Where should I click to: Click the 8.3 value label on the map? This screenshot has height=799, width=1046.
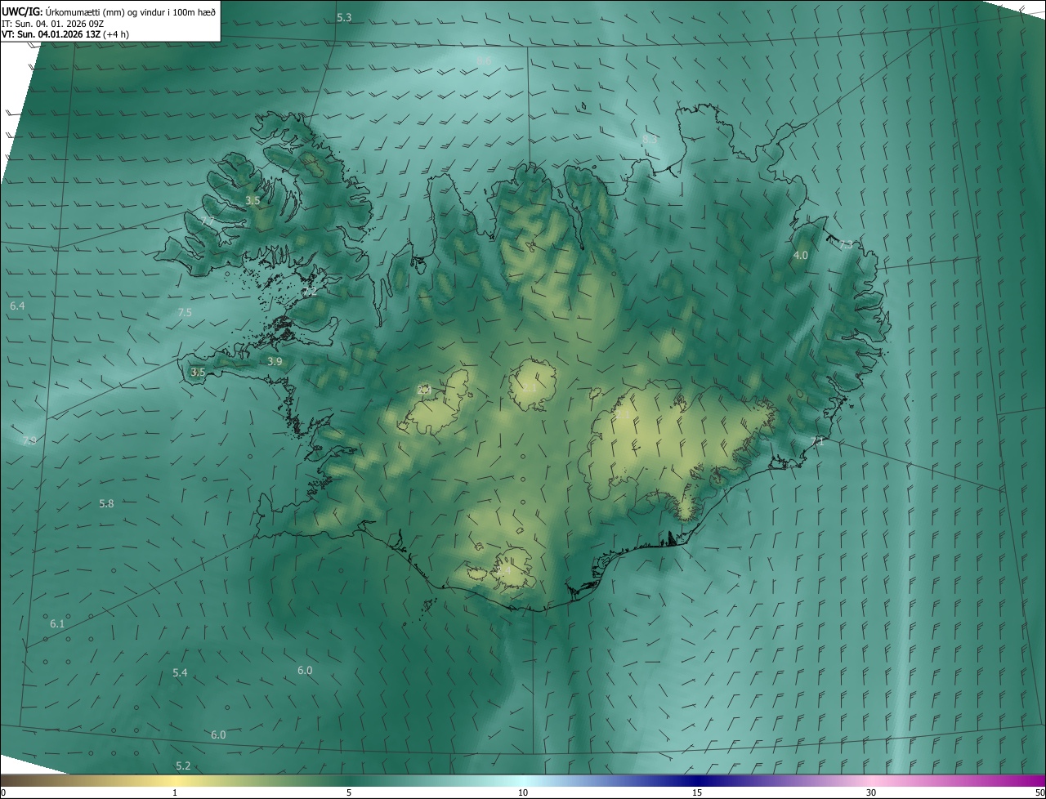coord(650,140)
